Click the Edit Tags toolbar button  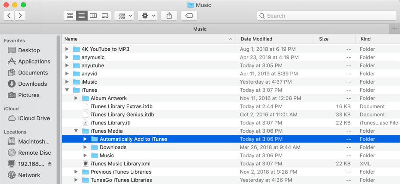(x=189, y=16)
